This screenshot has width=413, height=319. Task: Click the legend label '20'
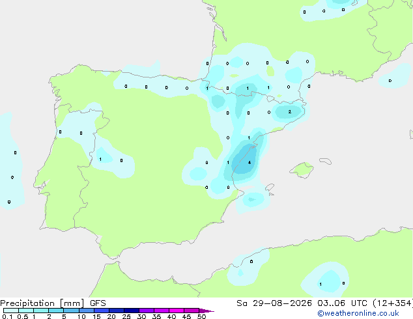coord(111,316)
